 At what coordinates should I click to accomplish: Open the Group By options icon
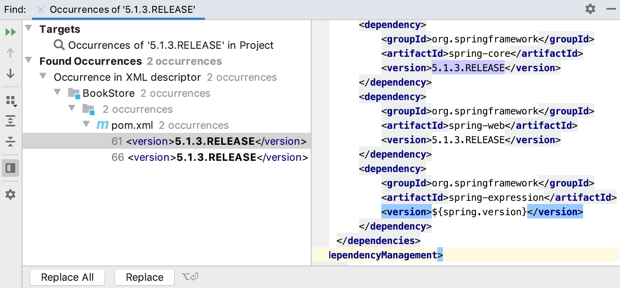11,101
